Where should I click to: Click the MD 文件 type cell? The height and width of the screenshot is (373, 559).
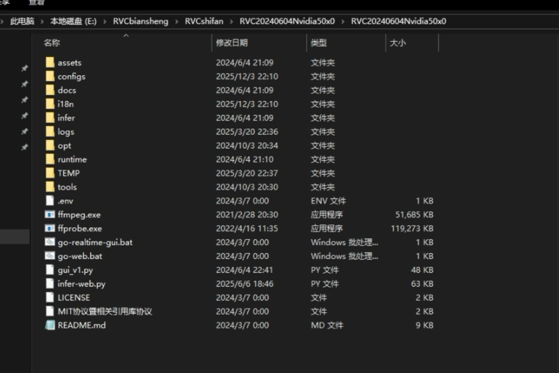[327, 325]
